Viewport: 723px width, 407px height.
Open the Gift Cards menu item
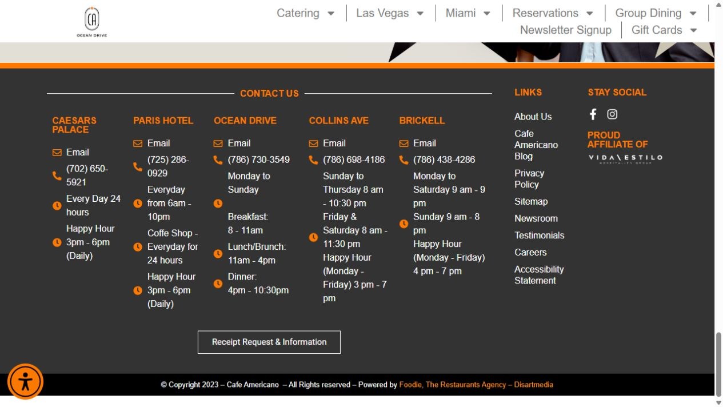coord(657,30)
